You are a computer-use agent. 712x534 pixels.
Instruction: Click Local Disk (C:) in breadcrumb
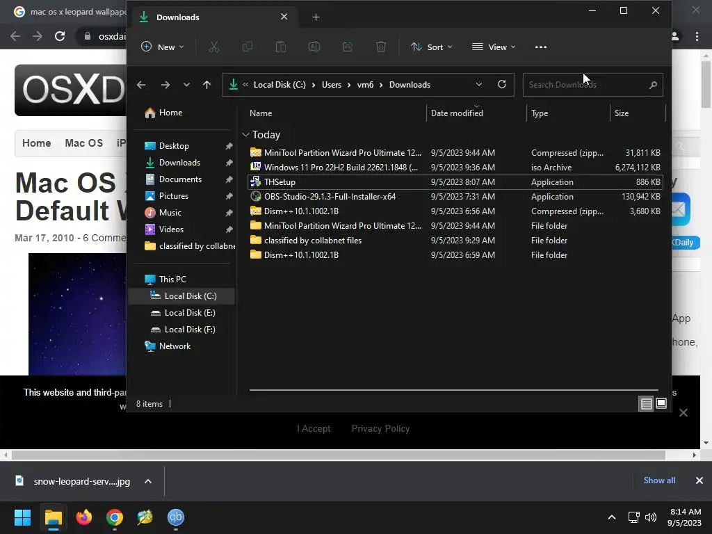coord(280,85)
